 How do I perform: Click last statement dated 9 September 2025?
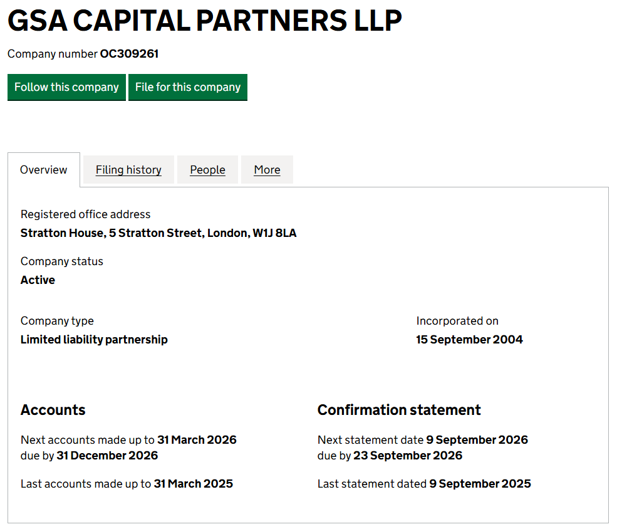point(480,483)
